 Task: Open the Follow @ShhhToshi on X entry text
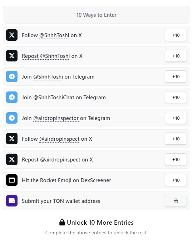pyautogui.click(x=52, y=35)
